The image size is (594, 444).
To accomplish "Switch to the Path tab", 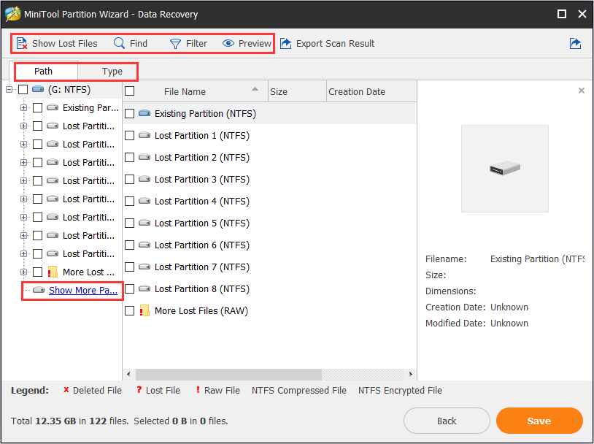I will click(x=43, y=72).
